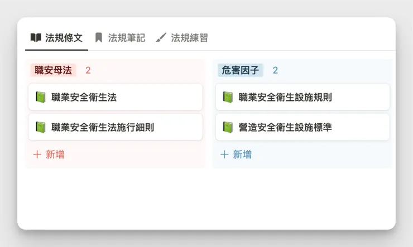Screen dimensions: 413x247
Task: Open the 職業安全衛生法 card
Action: (x=116, y=97)
